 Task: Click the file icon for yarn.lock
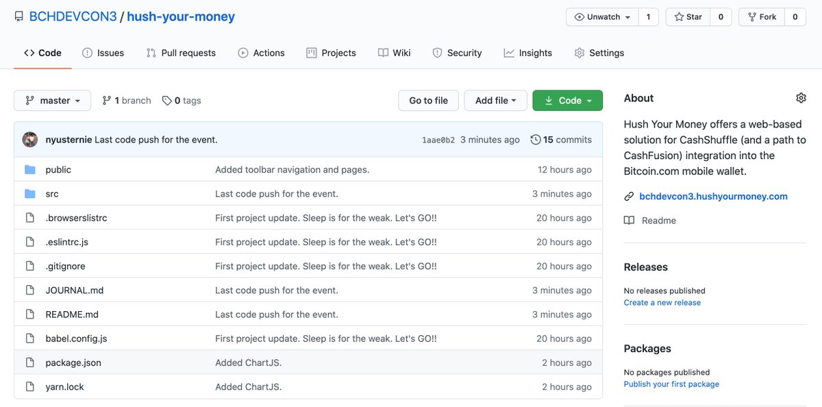point(30,386)
